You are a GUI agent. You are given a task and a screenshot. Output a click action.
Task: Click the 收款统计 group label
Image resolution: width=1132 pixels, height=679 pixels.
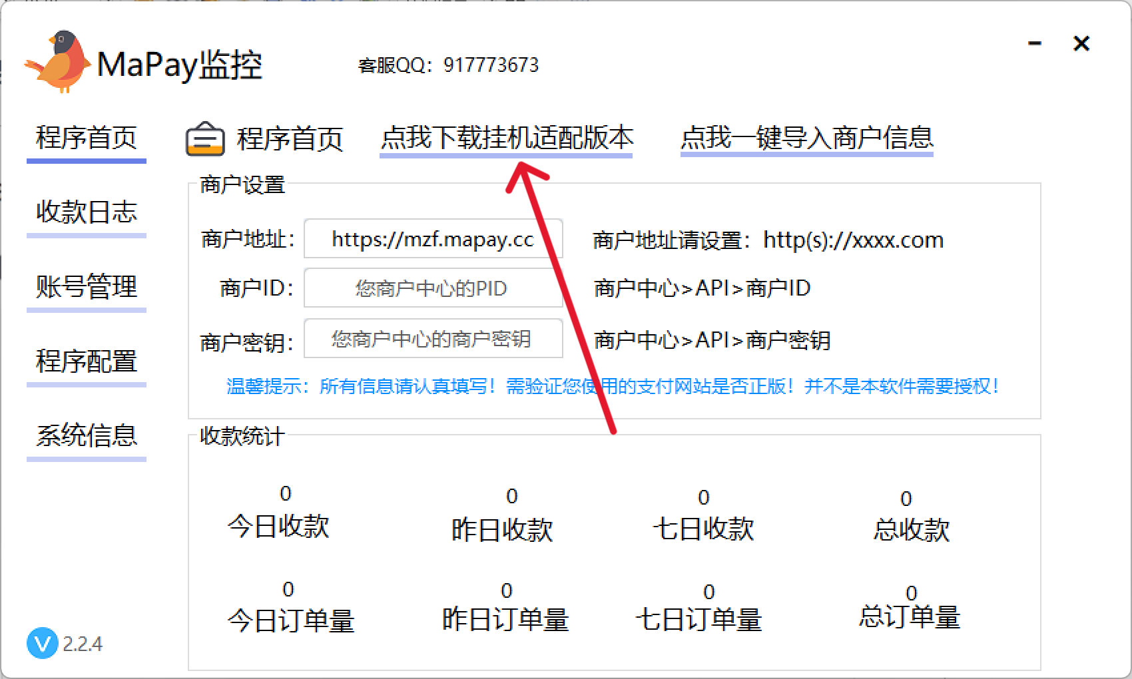(242, 436)
